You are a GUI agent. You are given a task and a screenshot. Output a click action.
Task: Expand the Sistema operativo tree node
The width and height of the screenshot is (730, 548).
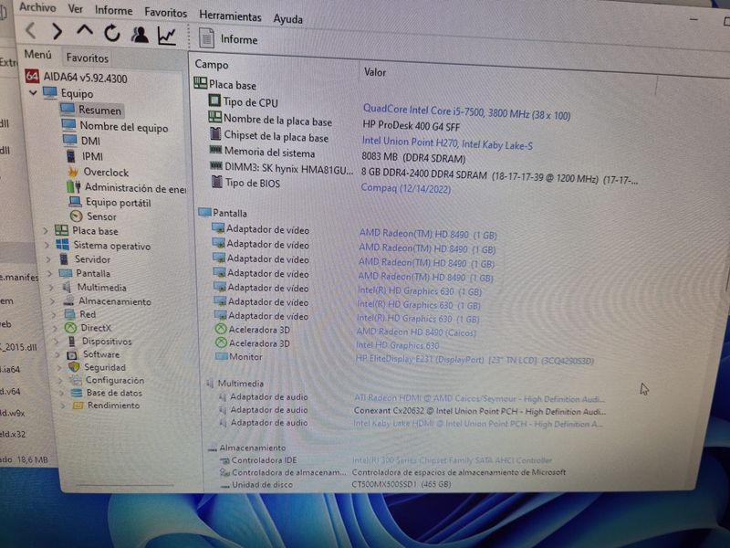coord(47,245)
